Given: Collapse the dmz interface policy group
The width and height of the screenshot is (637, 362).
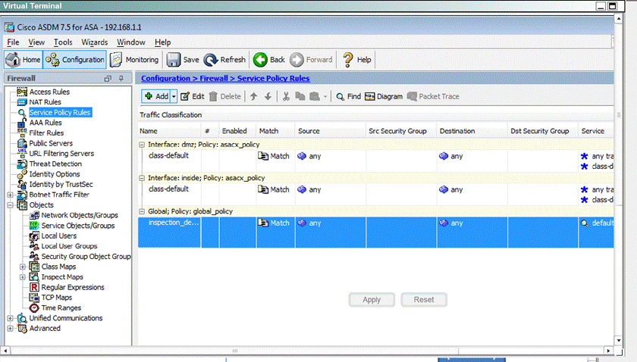Looking at the screenshot, I should tap(143, 144).
